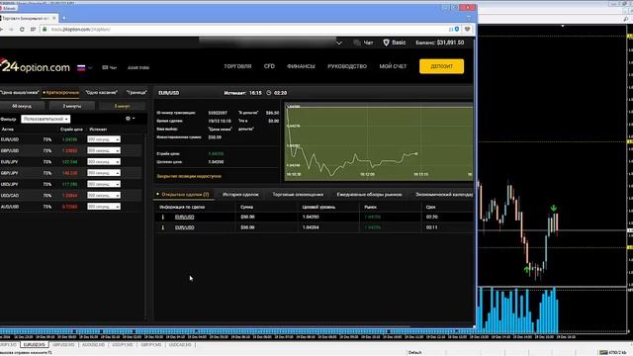Viewport: 633px width, 356px height.
Task: Open the gear settings icon in asset list
Action: (x=129, y=119)
